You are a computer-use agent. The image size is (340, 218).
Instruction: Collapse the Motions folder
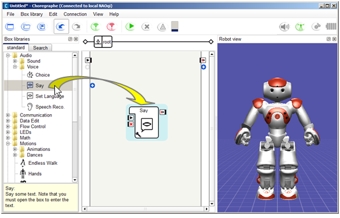8,144
